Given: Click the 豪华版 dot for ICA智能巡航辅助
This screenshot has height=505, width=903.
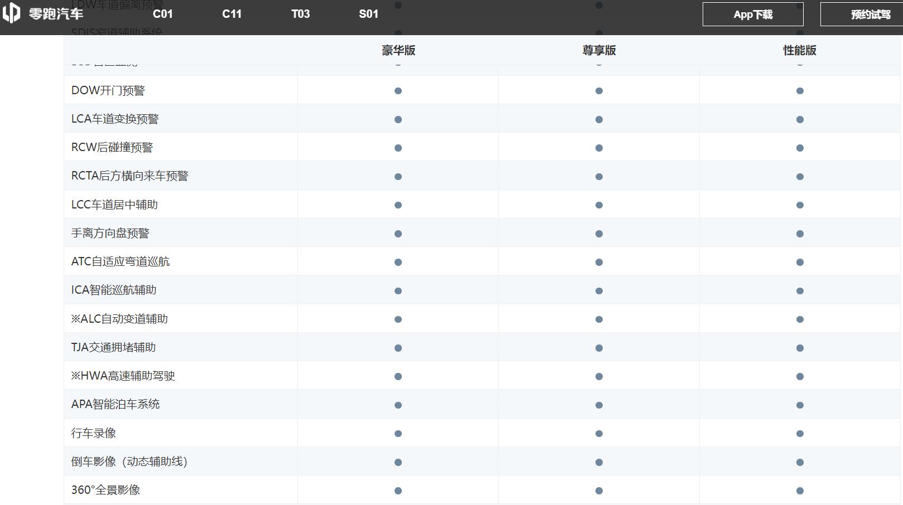Looking at the screenshot, I should (398, 291).
